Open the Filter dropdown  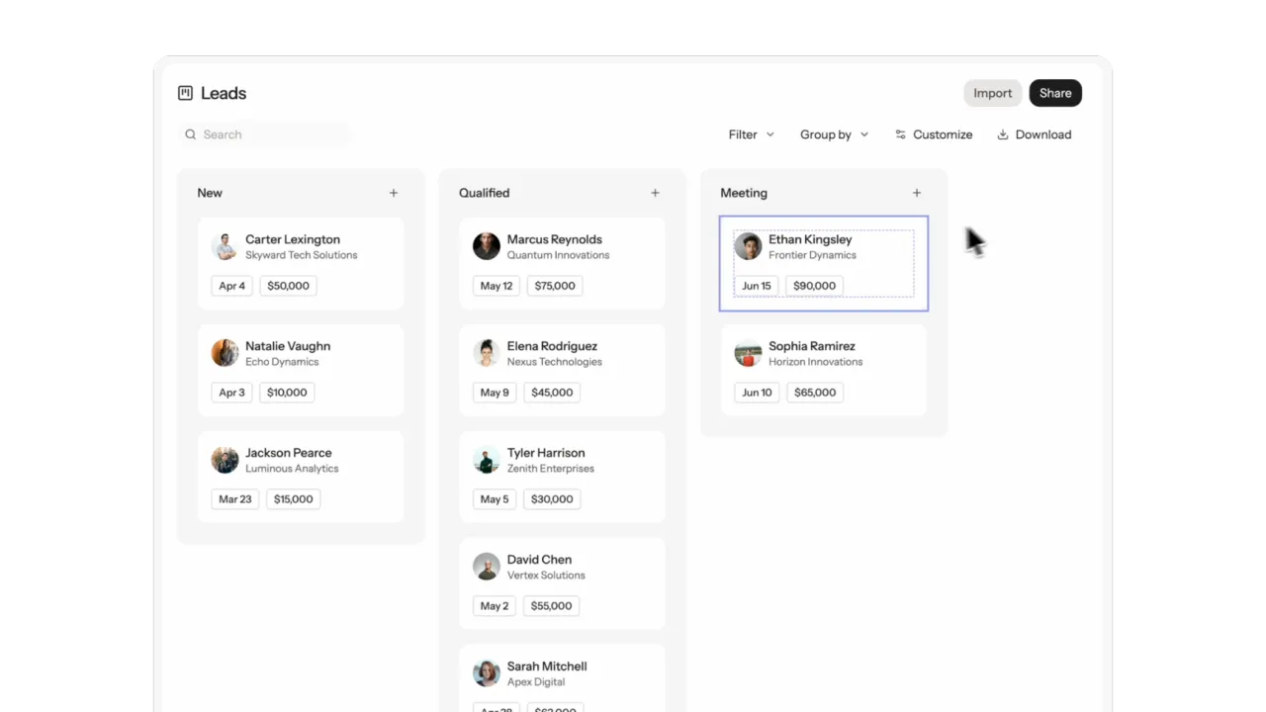pyautogui.click(x=752, y=134)
